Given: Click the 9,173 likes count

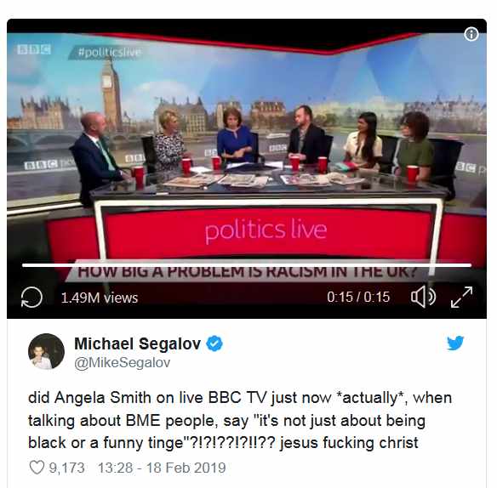Looking at the screenshot, I should (x=66, y=468).
